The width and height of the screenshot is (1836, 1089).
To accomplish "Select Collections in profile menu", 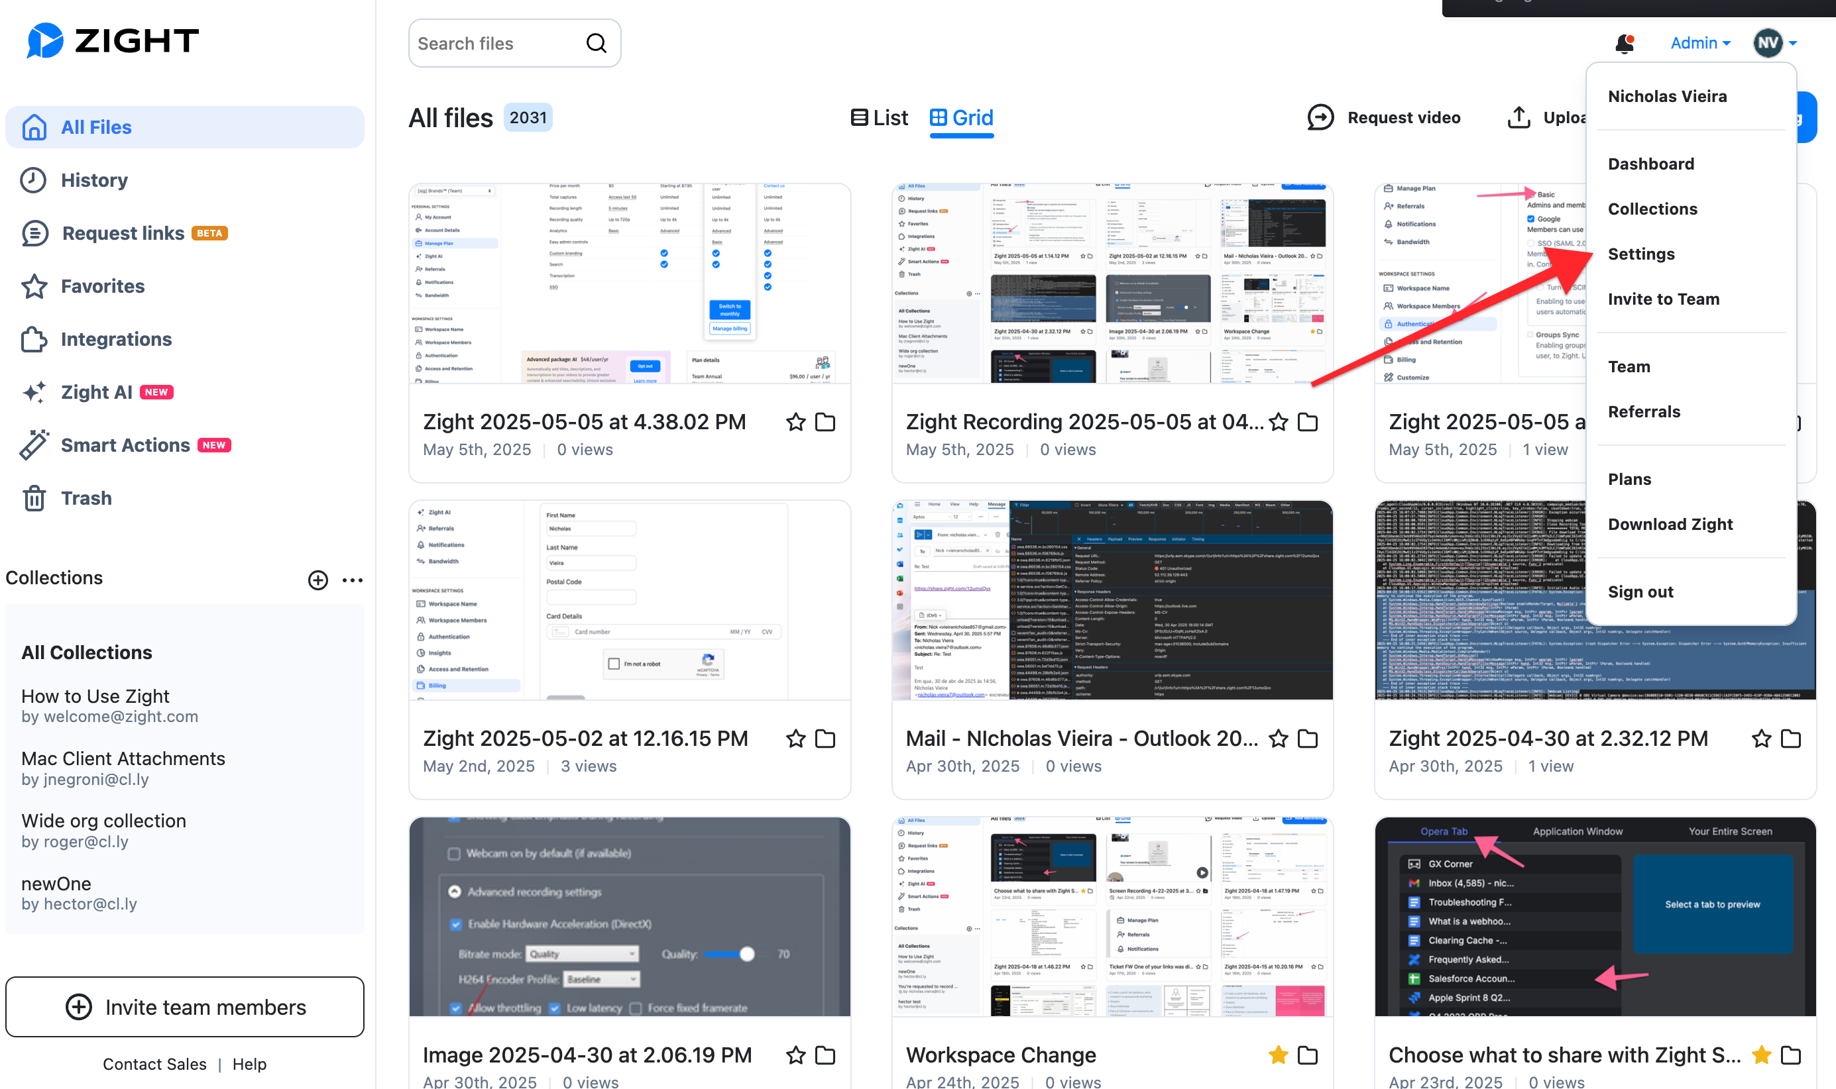I will pos(1652,209).
